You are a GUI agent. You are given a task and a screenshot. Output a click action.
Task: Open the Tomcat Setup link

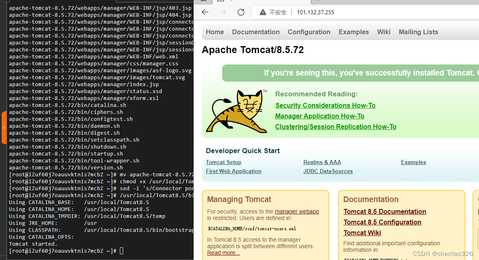[x=224, y=162]
